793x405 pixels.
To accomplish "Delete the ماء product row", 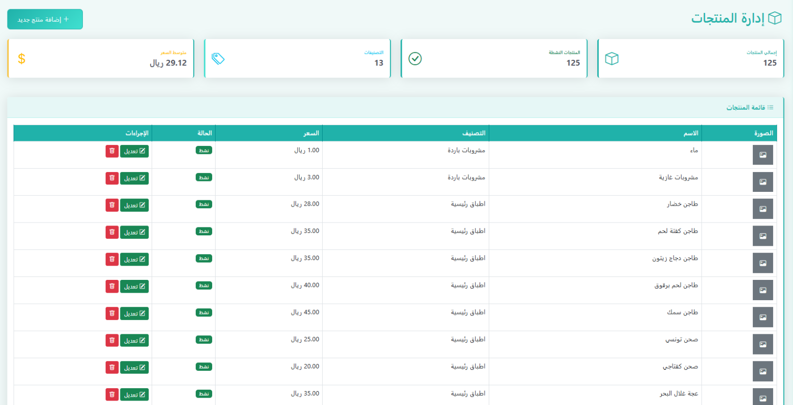I will coord(112,151).
